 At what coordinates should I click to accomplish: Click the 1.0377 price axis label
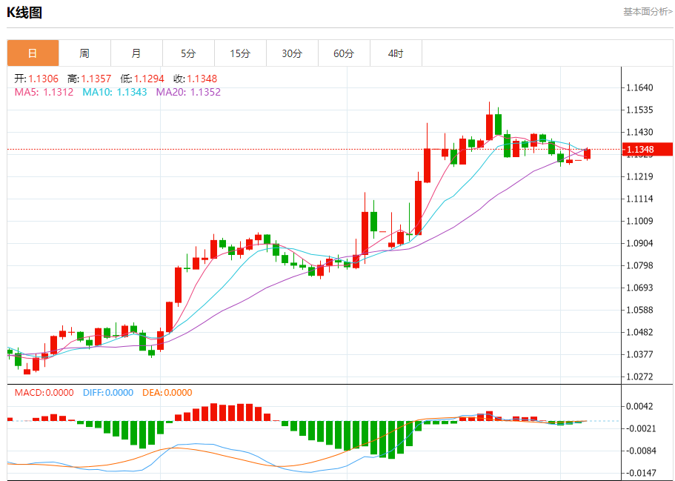click(x=639, y=354)
